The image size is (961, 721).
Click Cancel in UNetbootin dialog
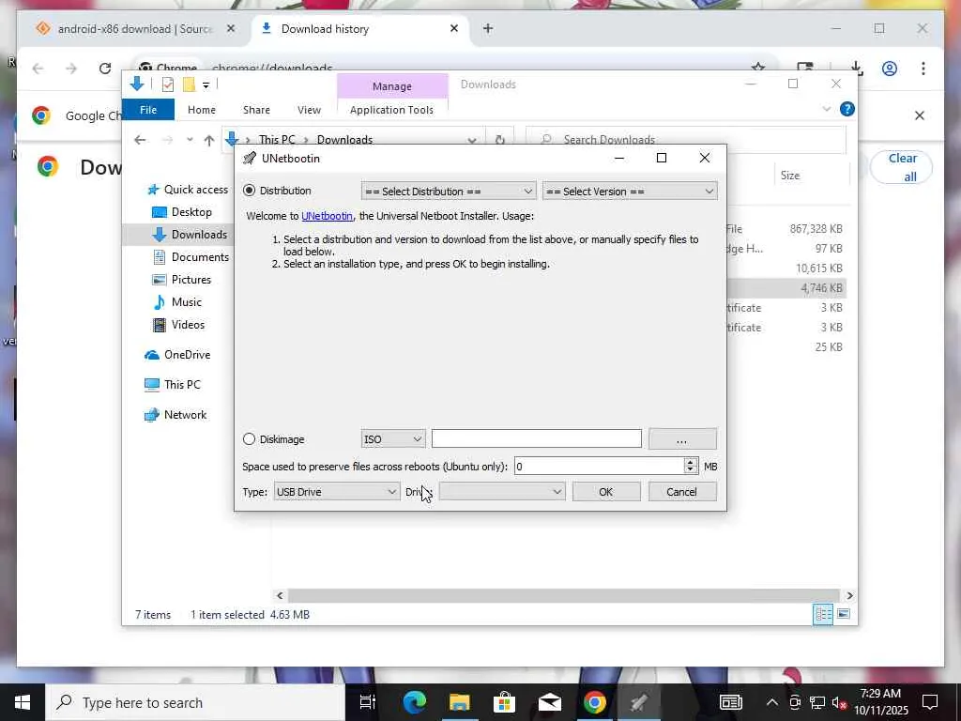click(x=682, y=492)
